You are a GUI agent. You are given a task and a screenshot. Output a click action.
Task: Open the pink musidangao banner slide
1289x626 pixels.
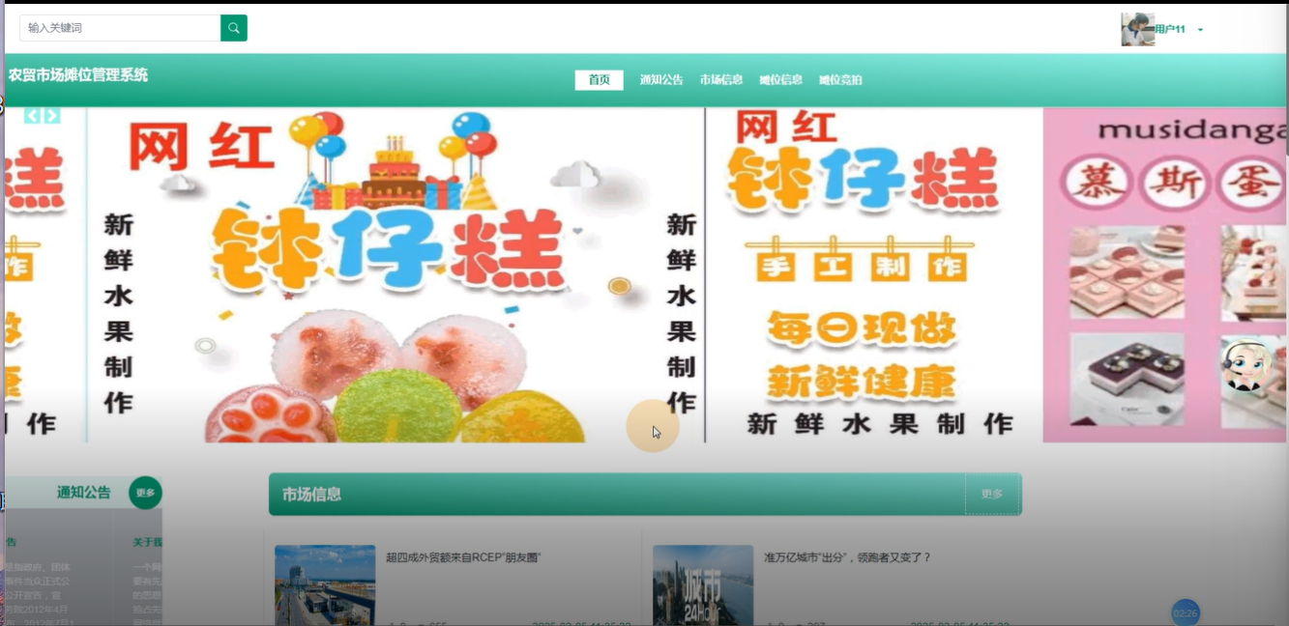coord(1164,275)
